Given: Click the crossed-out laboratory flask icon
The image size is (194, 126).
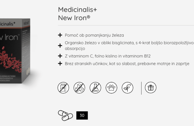Looking at the screenshot, I should [95, 88].
